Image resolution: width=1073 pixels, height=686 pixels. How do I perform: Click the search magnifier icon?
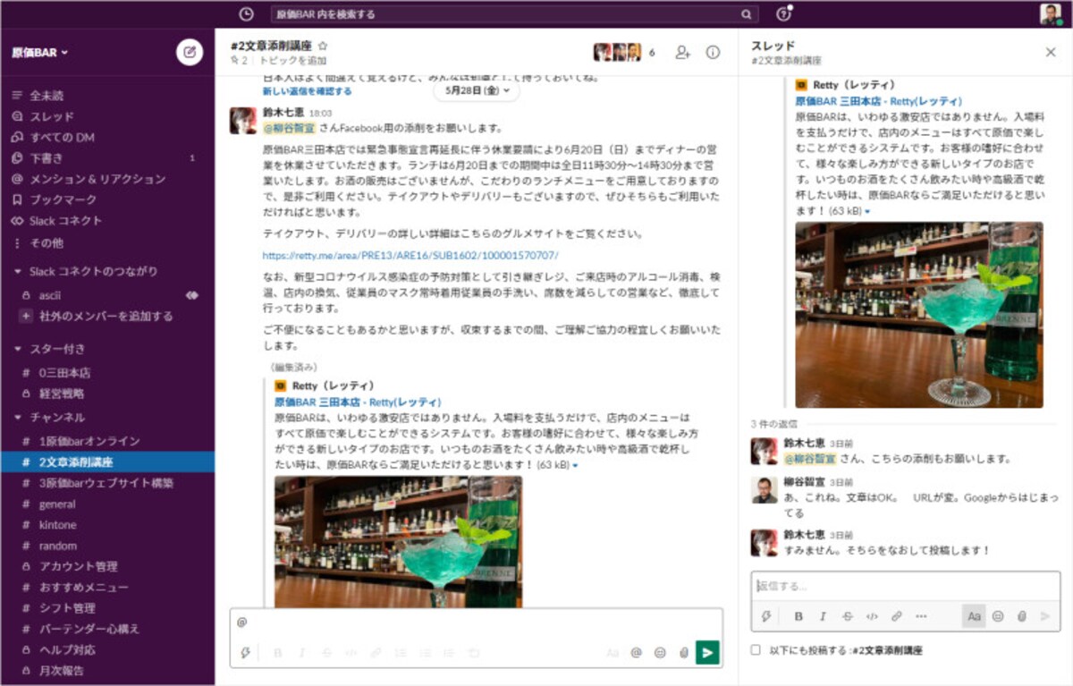click(746, 14)
